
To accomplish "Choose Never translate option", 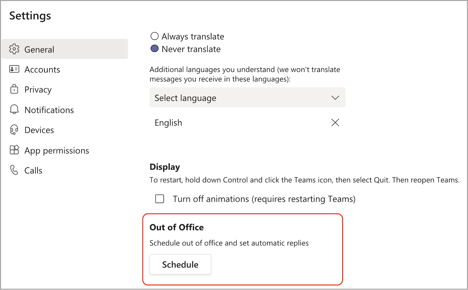I will (x=154, y=48).
